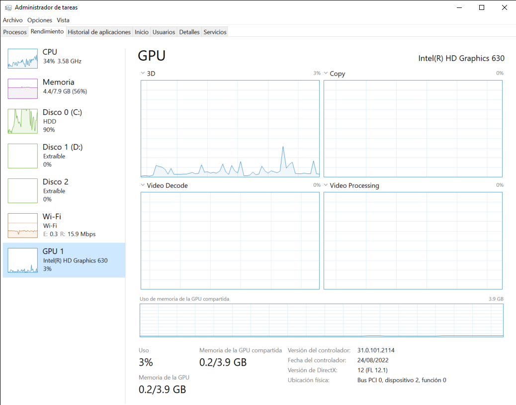The width and height of the screenshot is (516, 405).
Task: Open the Video Decode engine dropdown
Action: pyautogui.click(x=143, y=185)
